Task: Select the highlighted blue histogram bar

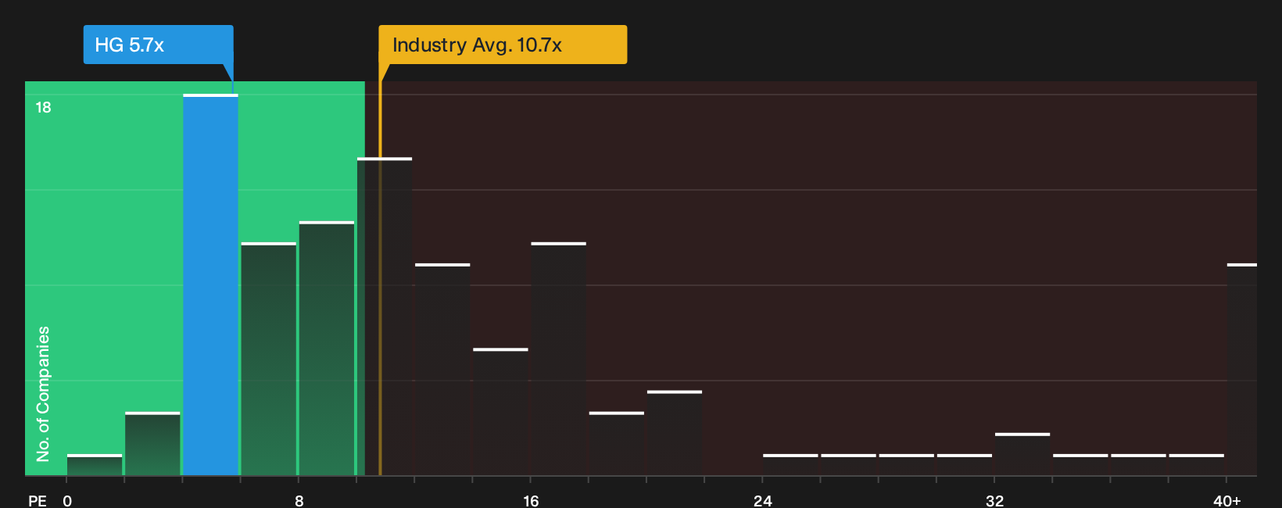Action: (x=210, y=284)
